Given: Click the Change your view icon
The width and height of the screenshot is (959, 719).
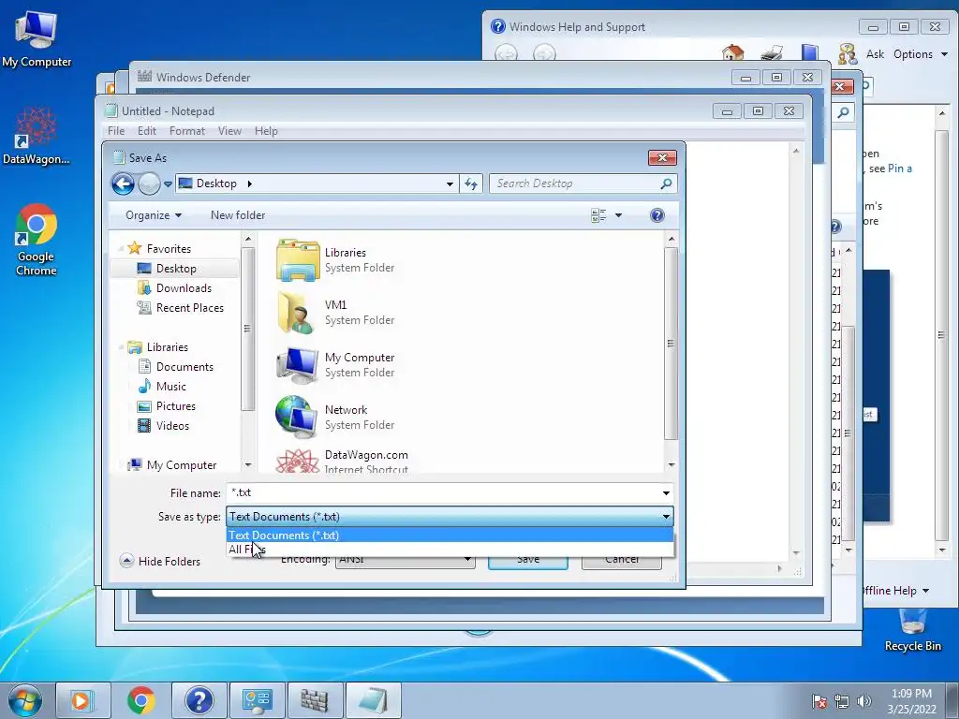Looking at the screenshot, I should click(598, 215).
